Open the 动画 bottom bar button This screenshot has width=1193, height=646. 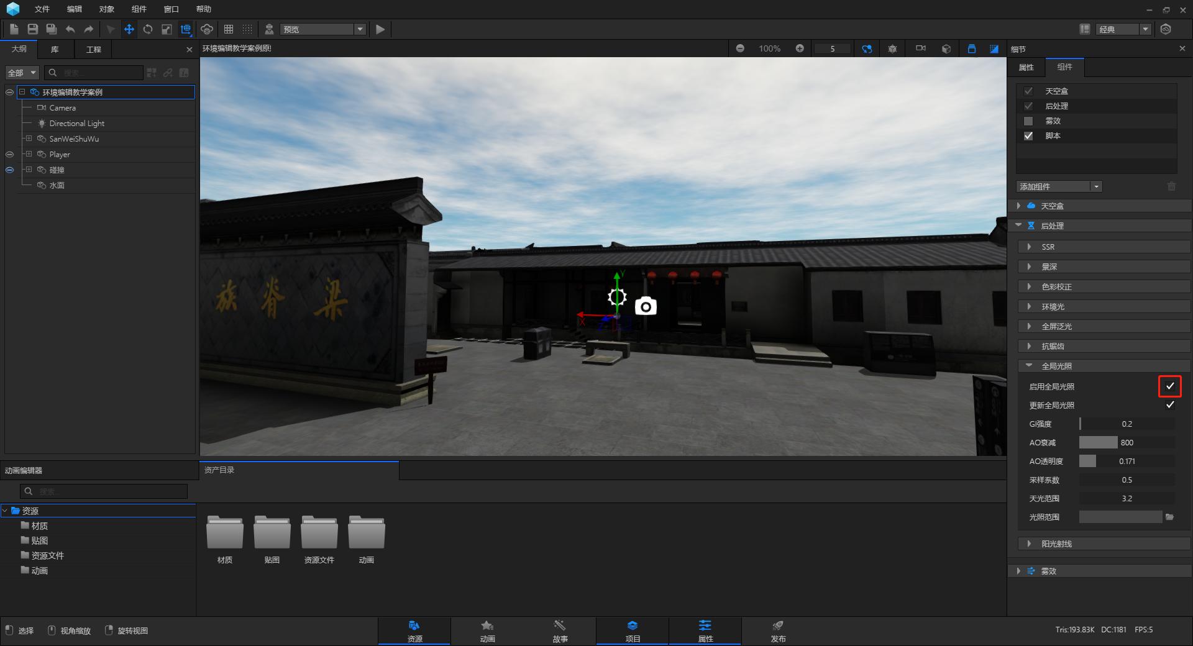pos(487,631)
